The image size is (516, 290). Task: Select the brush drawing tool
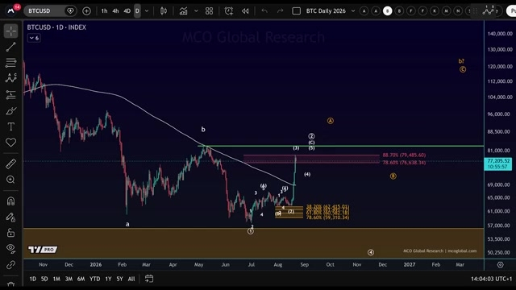click(x=10, y=111)
